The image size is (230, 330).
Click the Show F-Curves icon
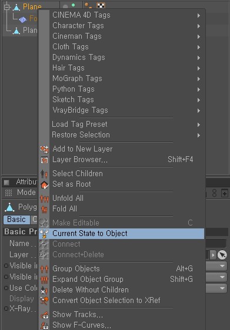(x=44, y=325)
